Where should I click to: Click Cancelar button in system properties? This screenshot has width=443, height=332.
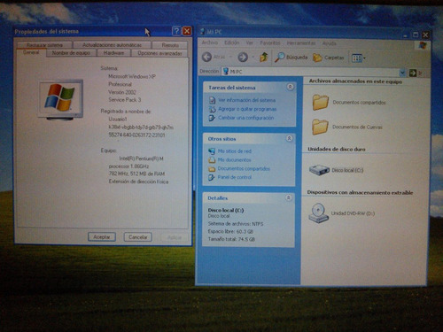pyautogui.click(x=137, y=237)
